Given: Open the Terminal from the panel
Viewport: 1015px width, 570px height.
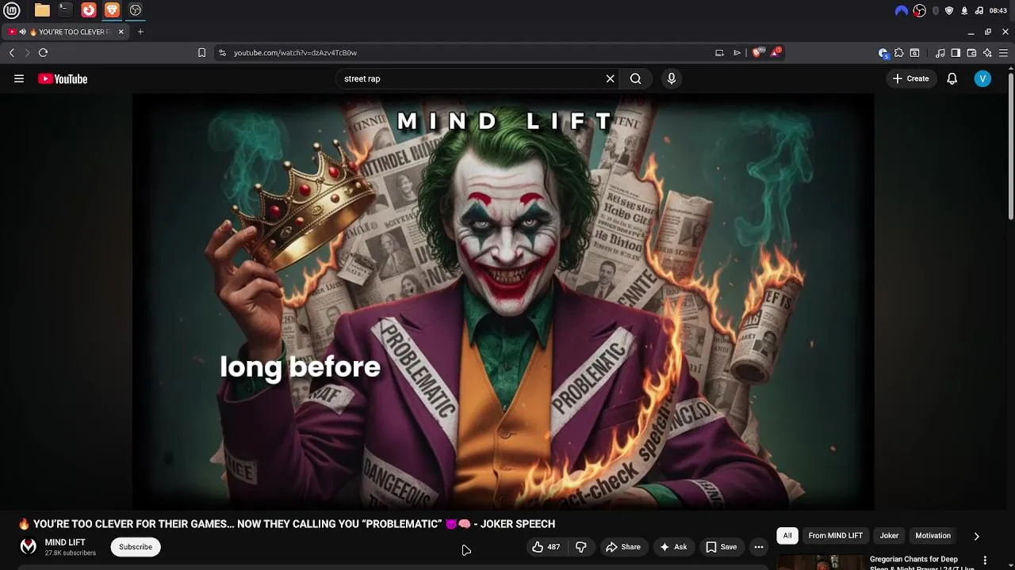Looking at the screenshot, I should pyautogui.click(x=65, y=10).
